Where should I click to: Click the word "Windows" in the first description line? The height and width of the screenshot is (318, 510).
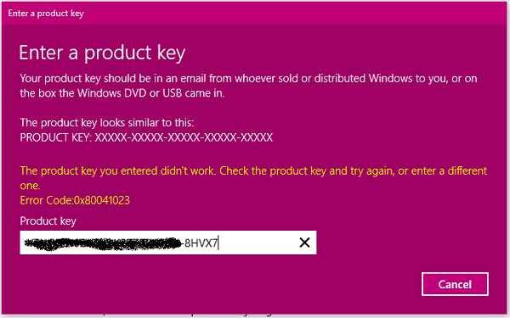pos(390,79)
